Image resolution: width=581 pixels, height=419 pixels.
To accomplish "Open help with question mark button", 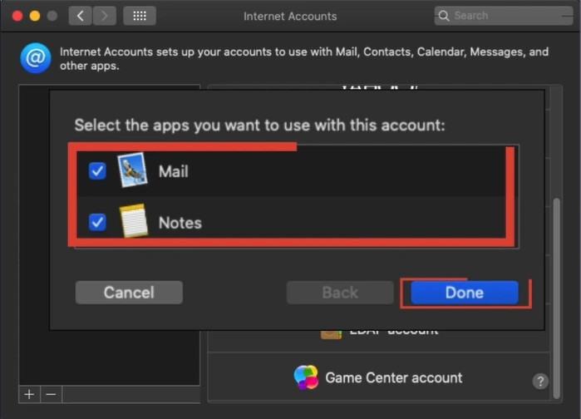I will coord(540,381).
